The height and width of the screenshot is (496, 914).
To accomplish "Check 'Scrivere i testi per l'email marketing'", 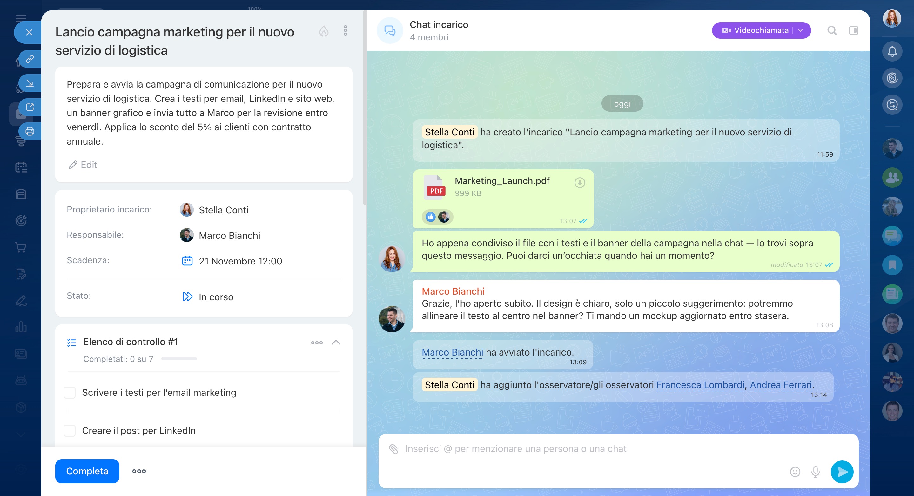I will tap(70, 393).
